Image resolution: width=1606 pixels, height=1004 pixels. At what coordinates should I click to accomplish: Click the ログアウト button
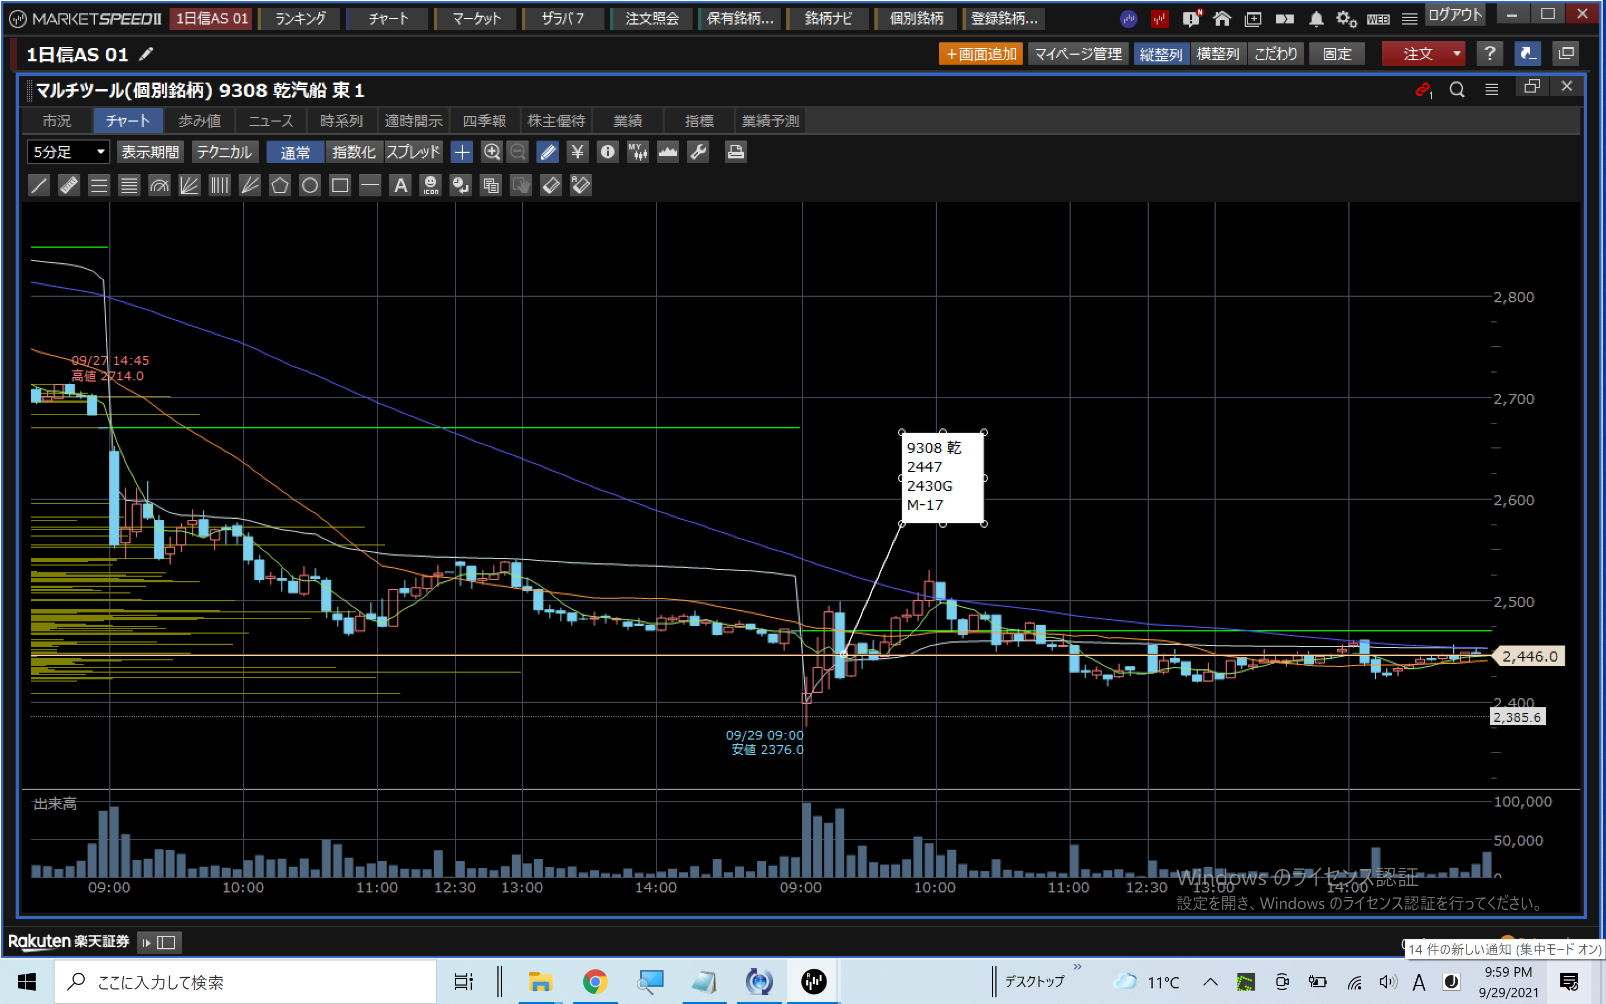[x=1454, y=15]
